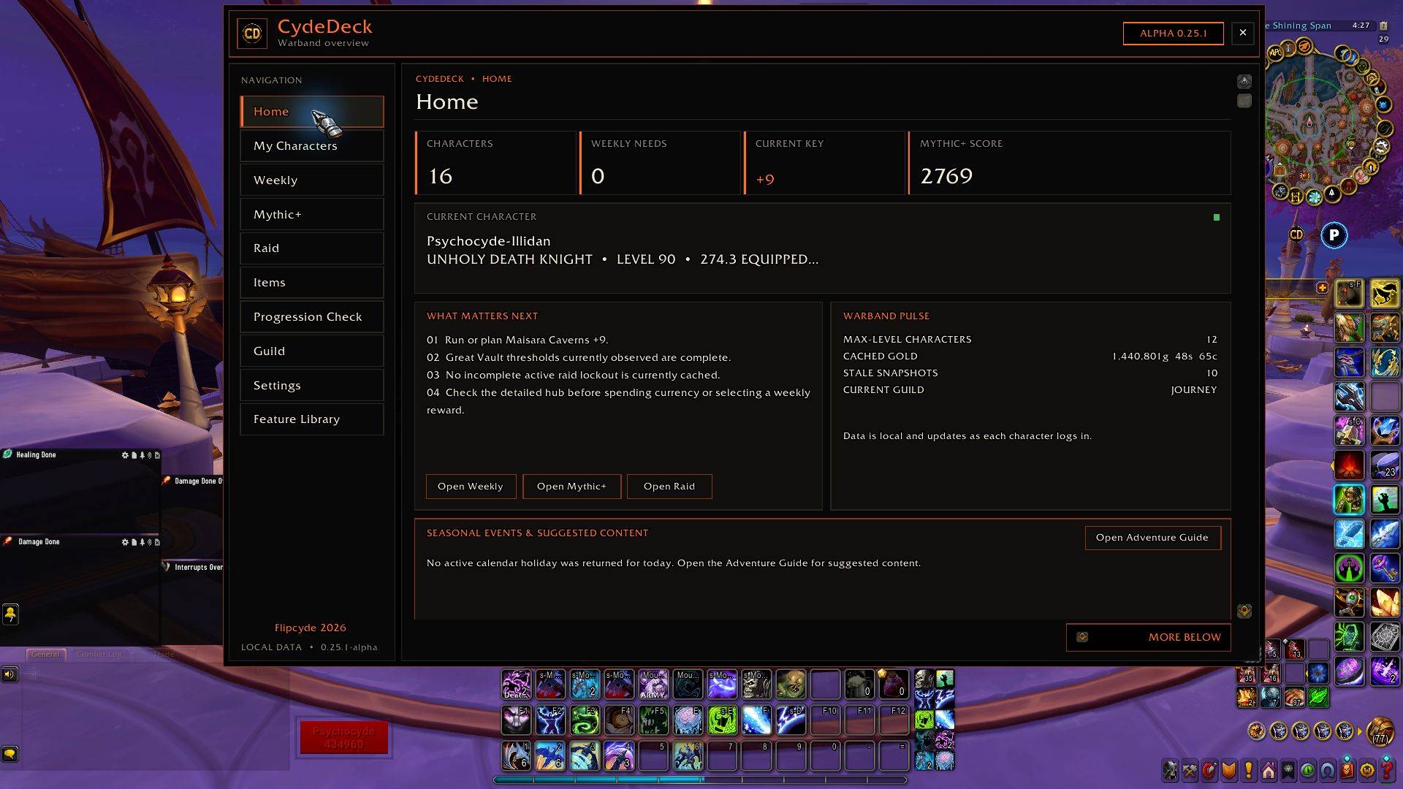Select the Weekly navigation item
This screenshot has width=1403, height=789.
coord(312,180)
